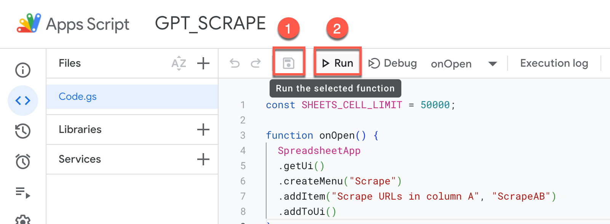The image size is (610, 224).
Task: Add a service using plus
Action: pyautogui.click(x=203, y=159)
